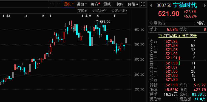
Task: Click the 400.00 price axis label
Action: tap(139, 75)
